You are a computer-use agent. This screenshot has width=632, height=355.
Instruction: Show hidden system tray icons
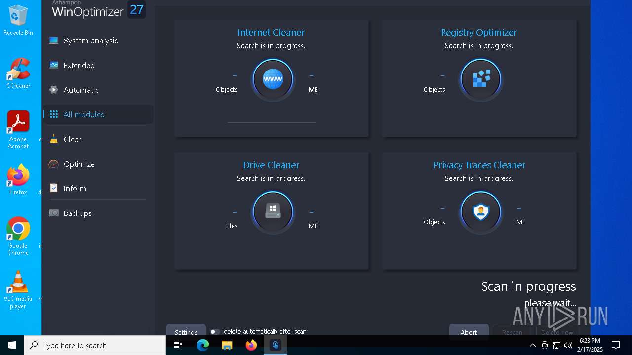(x=533, y=345)
